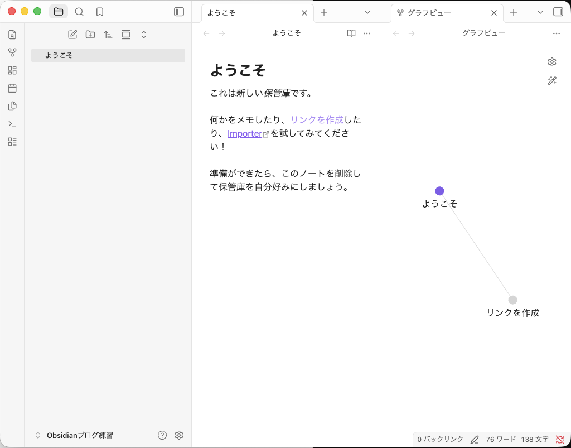This screenshot has width=571, height=448.
Task: Click 0 バックリンク in status bar
Action: pos(441,440)
